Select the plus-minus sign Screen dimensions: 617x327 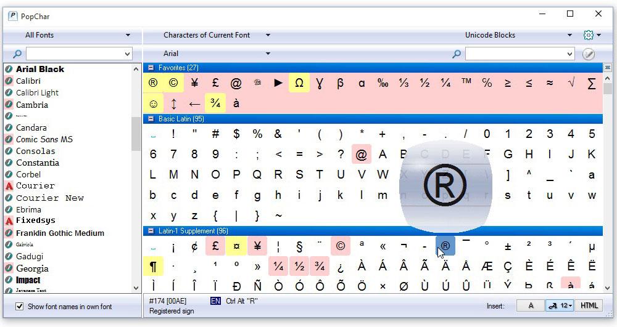tap(508, 246)
